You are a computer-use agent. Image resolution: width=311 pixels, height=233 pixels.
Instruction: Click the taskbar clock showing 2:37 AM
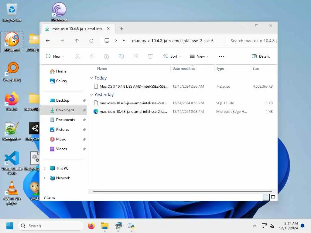(288, 226)
